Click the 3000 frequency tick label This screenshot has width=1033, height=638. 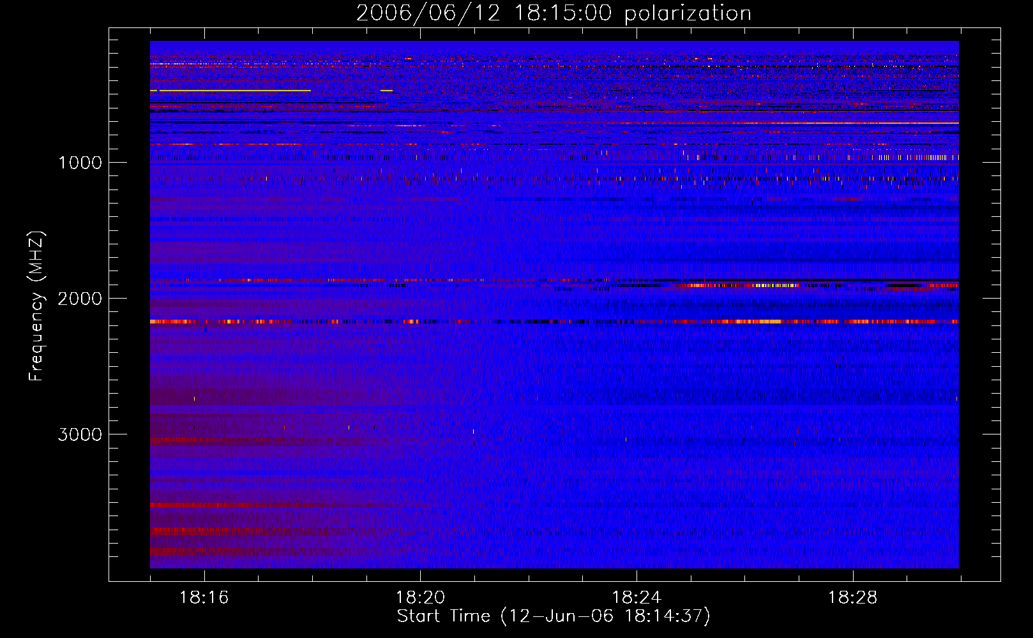click(x=80, y=434)
